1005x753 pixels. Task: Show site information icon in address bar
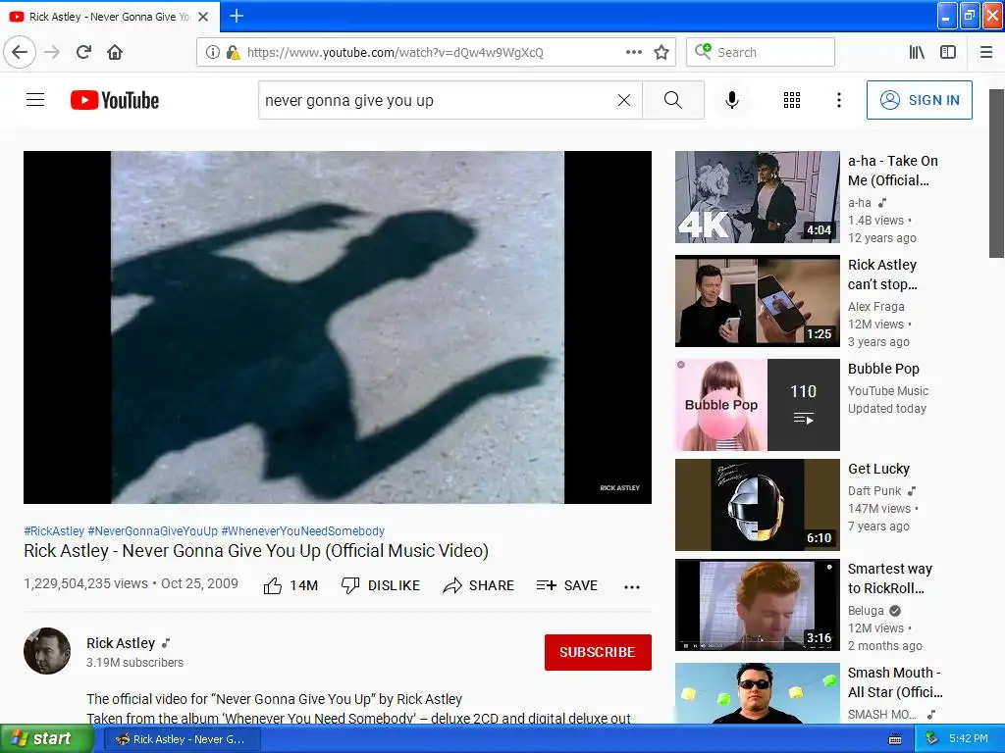[x=213, y=53]
